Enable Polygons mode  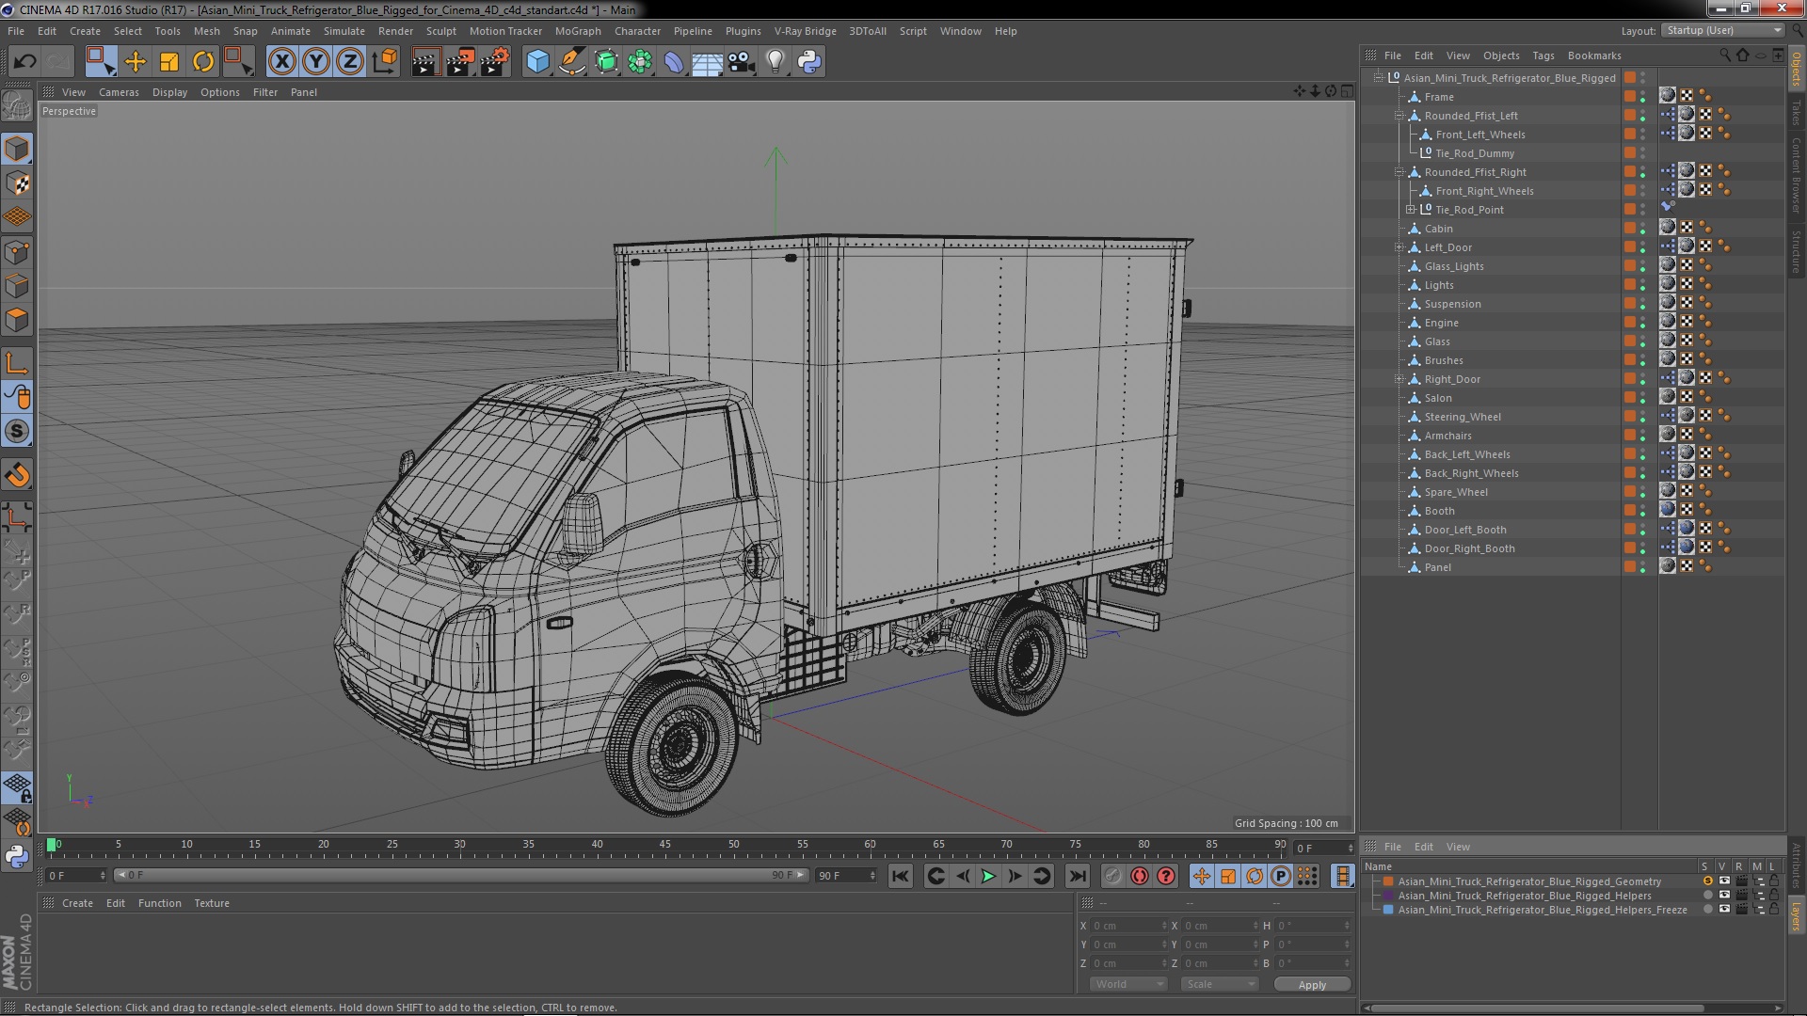coord(17,320)
